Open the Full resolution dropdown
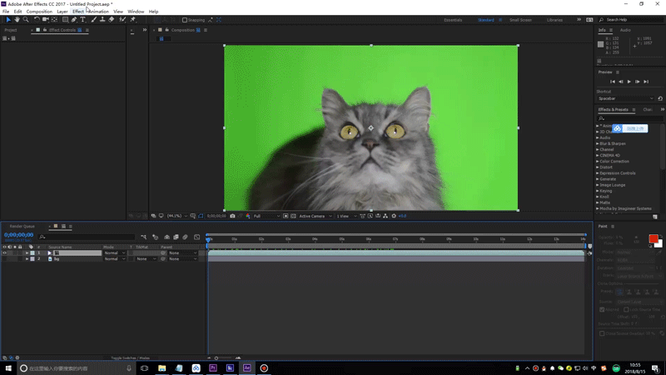666x375 pixels. click(266, 216)
